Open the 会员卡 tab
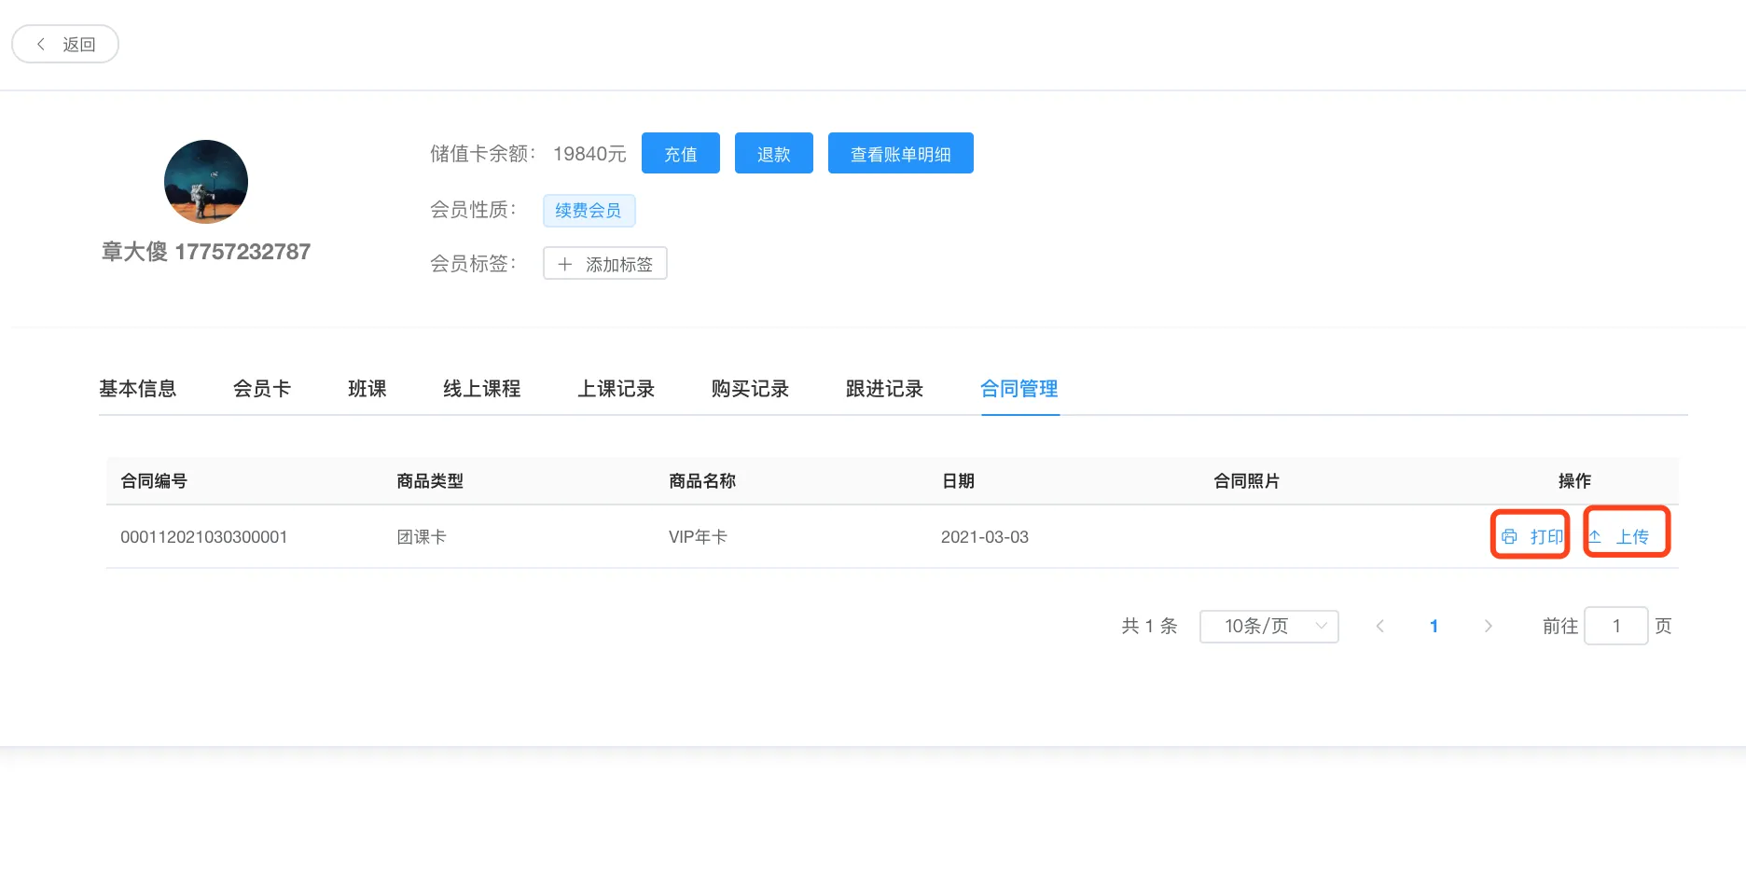Image resolution: width=1746 pixels, height=871 pixels. (x=262, y=389)
